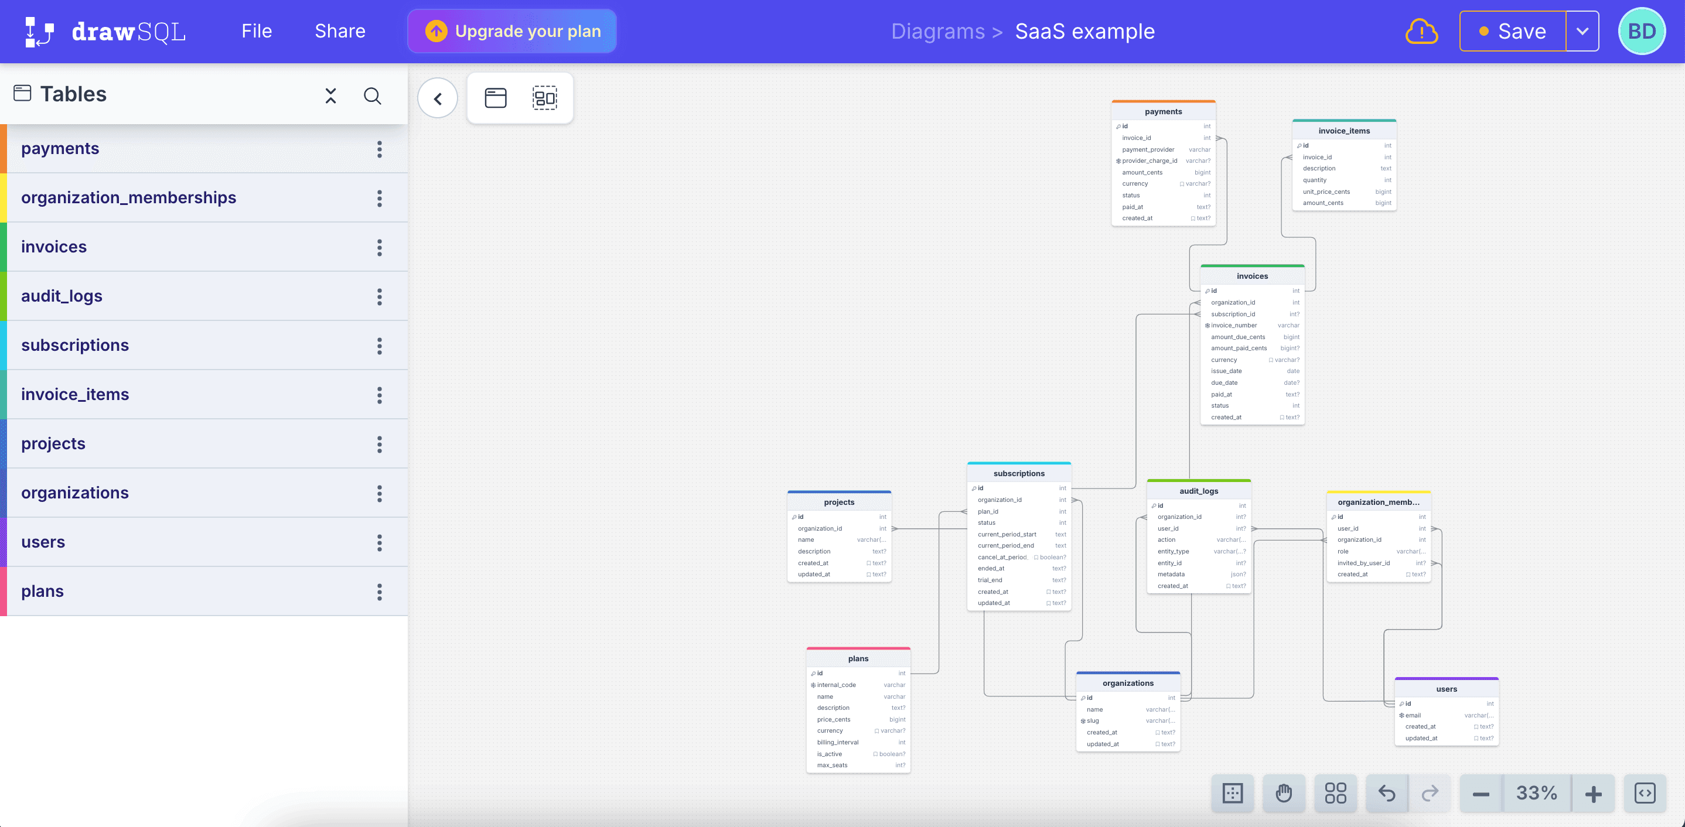Open options menu for payments table

tap(380, 149)
